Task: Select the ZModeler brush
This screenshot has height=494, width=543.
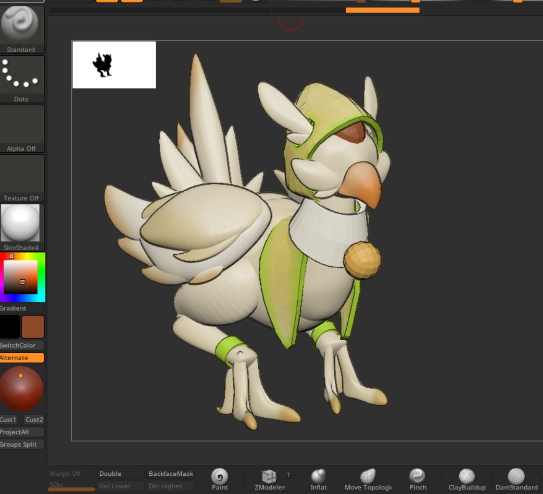Action: point(270,479)
